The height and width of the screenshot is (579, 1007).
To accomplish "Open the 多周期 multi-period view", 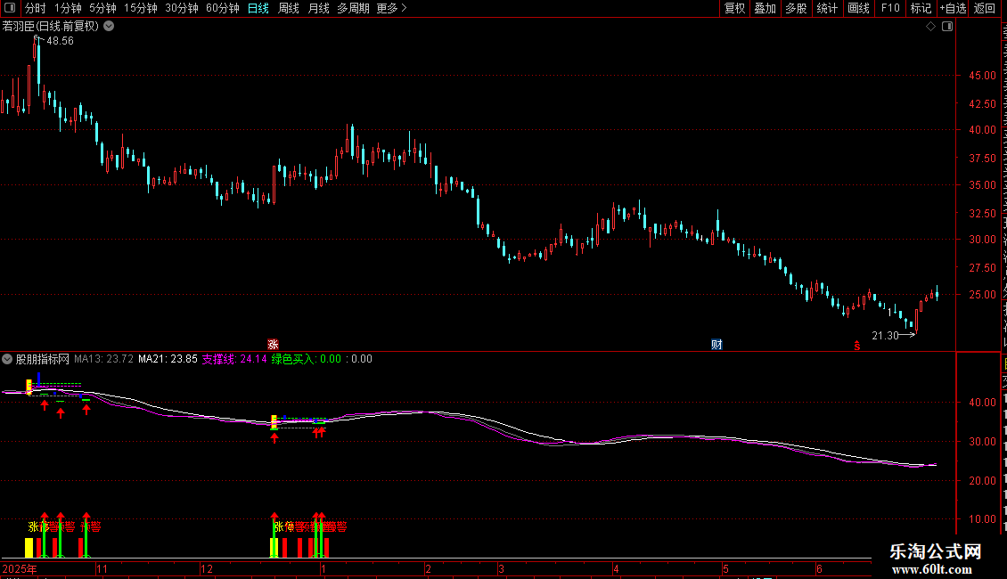I will coord(353,8).
